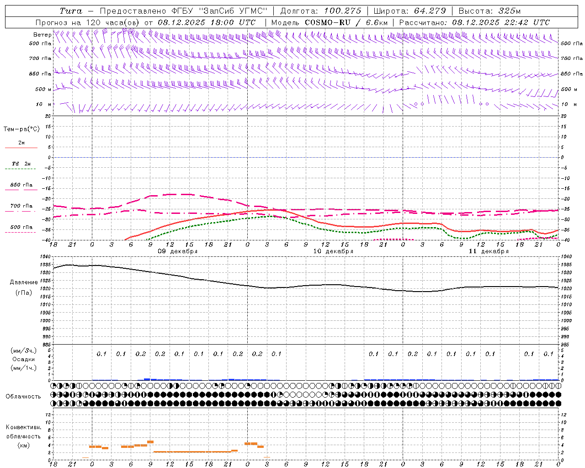Click "Рассчитано: 08.12.2025 22:42 UTC" timestamp
Image resolution: width=585 pixels, height=468 pixels.
click(474, 22)
